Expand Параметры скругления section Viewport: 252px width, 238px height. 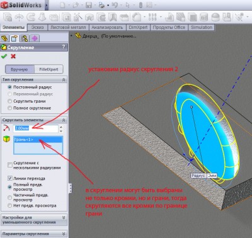64,234
